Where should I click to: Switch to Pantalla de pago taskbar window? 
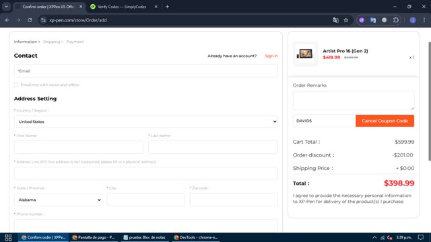pyautogui.click(x=94, y=237)
